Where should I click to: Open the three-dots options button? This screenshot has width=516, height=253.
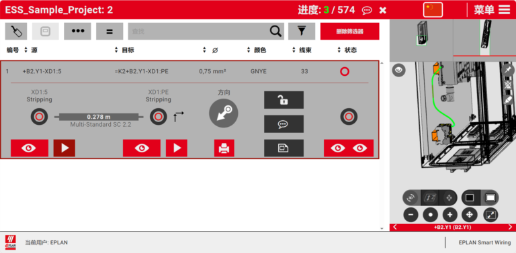click(78, 32)
